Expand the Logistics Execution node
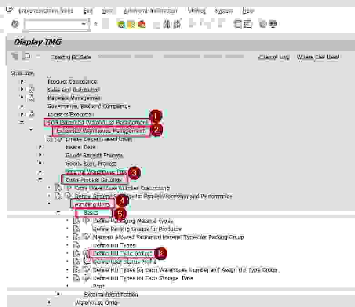Viewport: 355px width, 307px height. (x=22, y=114)
